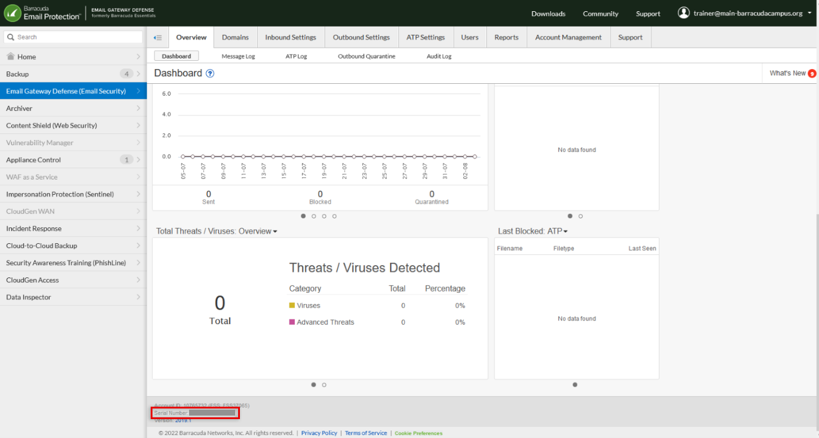Open What's New notification badge
The image size is (819, 438).
click(812, 74)
